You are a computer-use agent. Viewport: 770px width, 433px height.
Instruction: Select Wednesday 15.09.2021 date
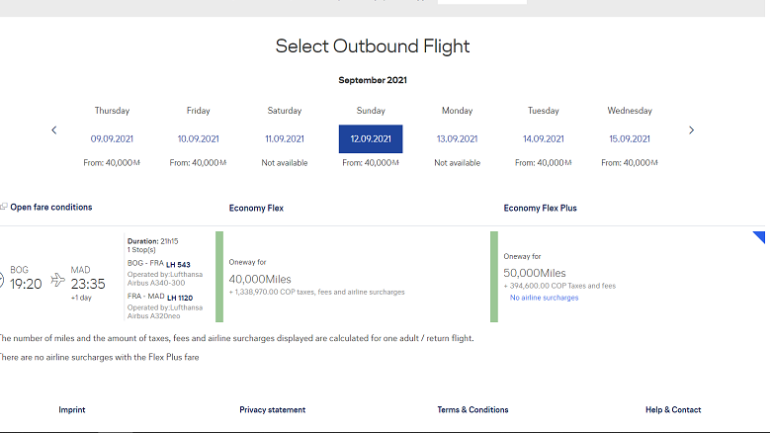630,139
